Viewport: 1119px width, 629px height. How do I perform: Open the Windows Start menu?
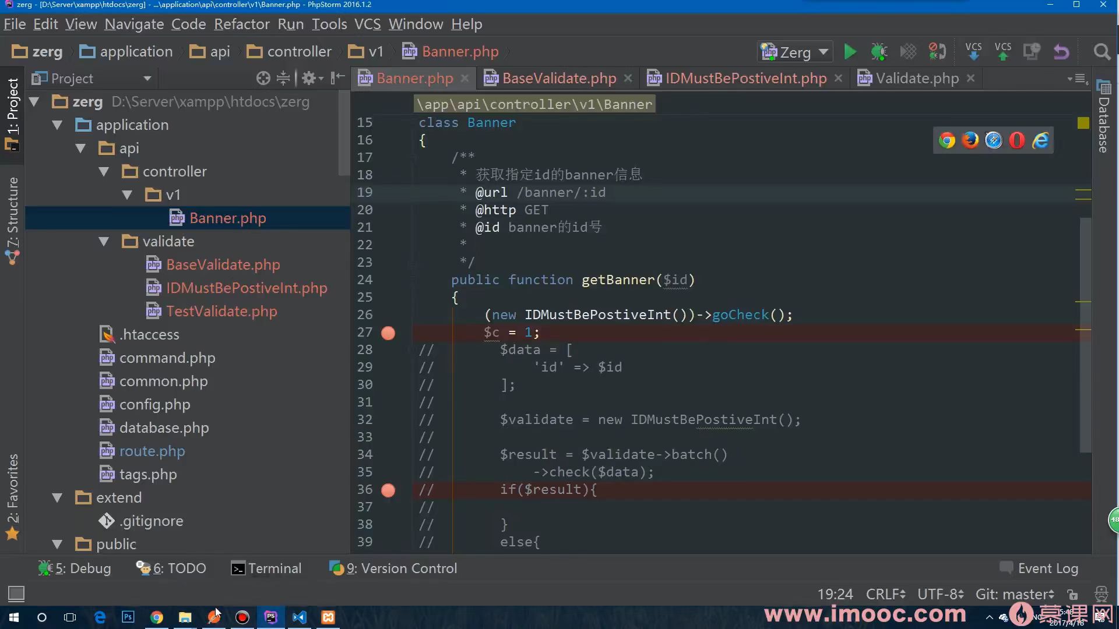[x=14, y=617]
